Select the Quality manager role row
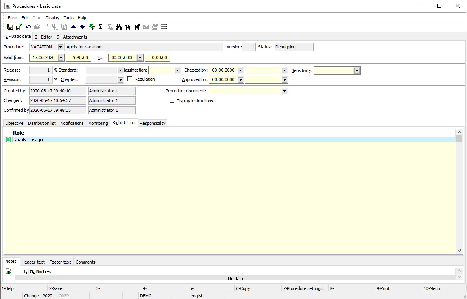The width and height of the screenshot is (467, 299). (x=28, y=140)
